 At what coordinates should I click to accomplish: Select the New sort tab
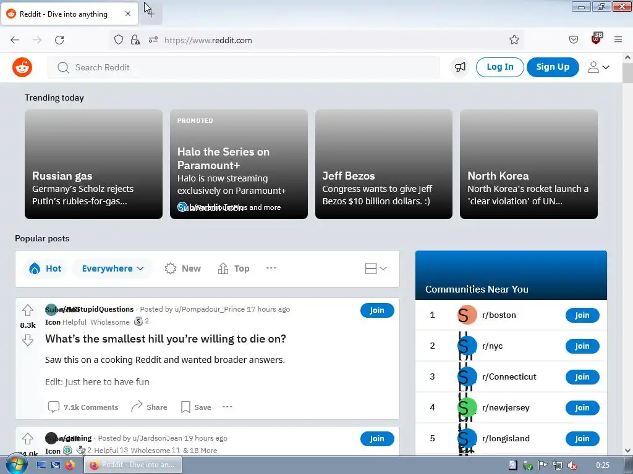(182, 268)
